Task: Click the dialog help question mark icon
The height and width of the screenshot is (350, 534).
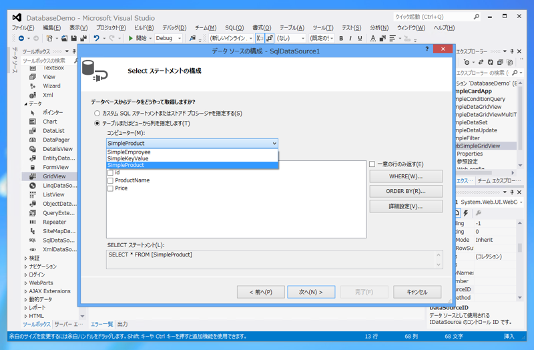Action: tap(427, 49)
